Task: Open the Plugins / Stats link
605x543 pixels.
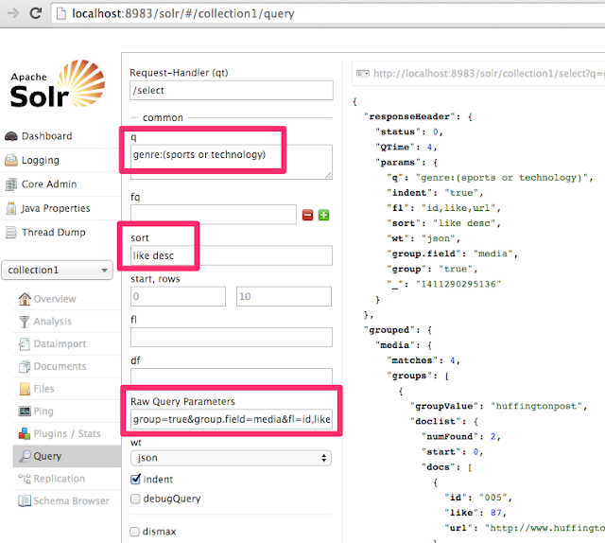Action: [x=67, y=433]
